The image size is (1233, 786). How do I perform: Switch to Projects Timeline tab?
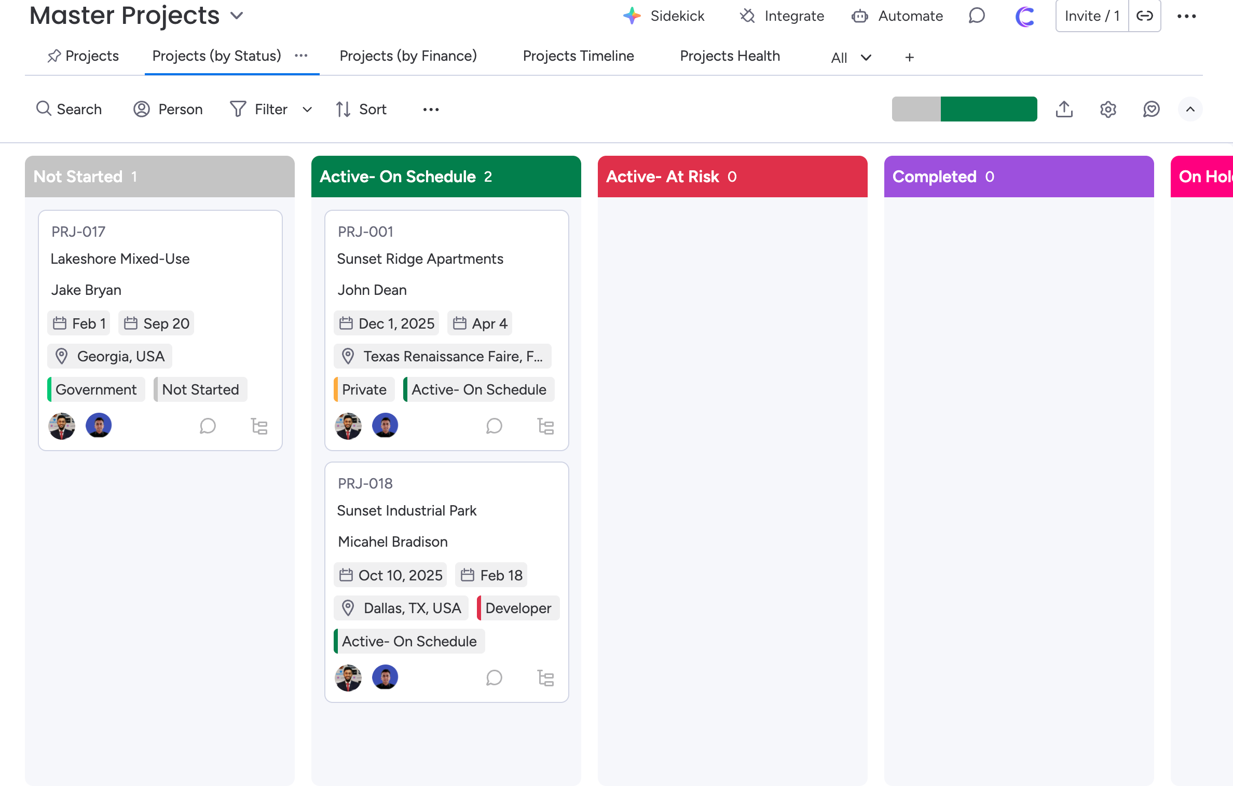click(x=578, y=56)
